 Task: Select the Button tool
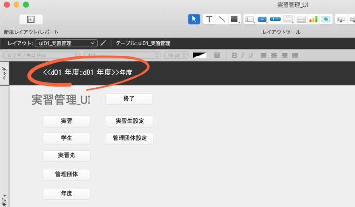263,19
